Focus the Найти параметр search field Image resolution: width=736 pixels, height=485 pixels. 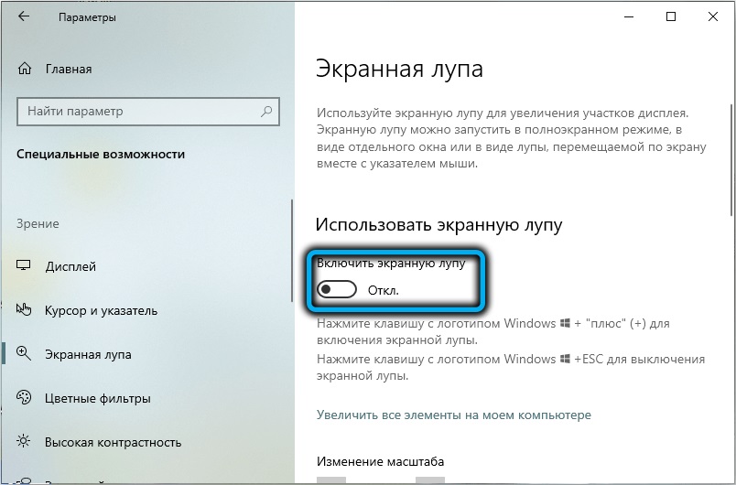click(x=137, y=112)
